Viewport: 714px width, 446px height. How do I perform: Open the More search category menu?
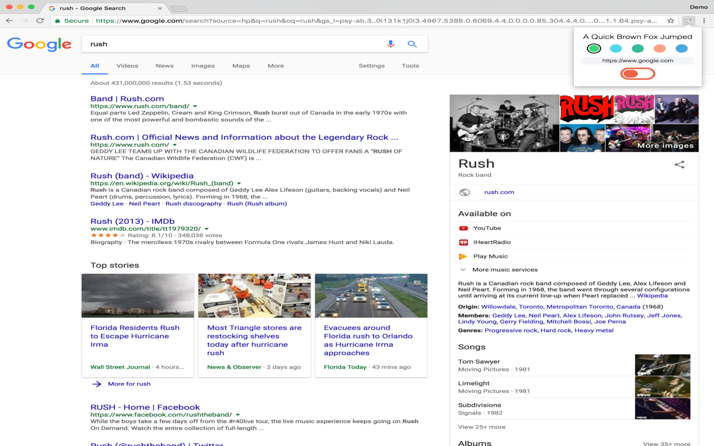[276, 66]
